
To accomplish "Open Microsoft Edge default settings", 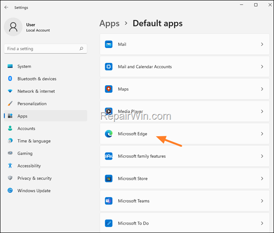I will pos(185,134).
